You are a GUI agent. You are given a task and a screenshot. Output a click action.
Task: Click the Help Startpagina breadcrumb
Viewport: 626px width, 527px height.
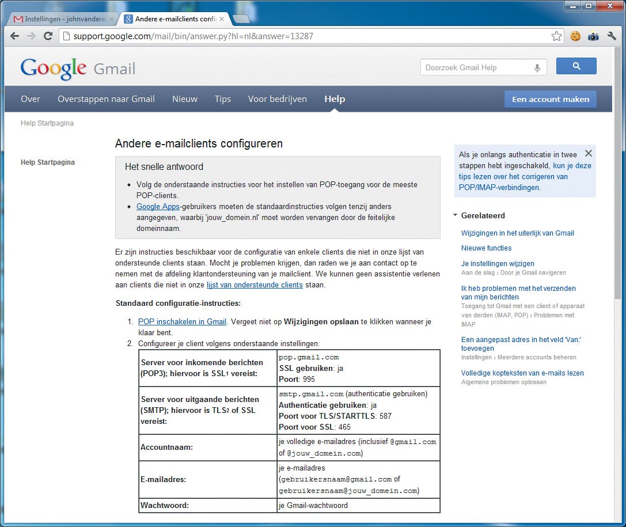click(x=47, y=123)
